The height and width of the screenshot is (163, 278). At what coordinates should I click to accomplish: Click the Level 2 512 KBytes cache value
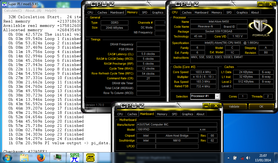coord(246,81)
